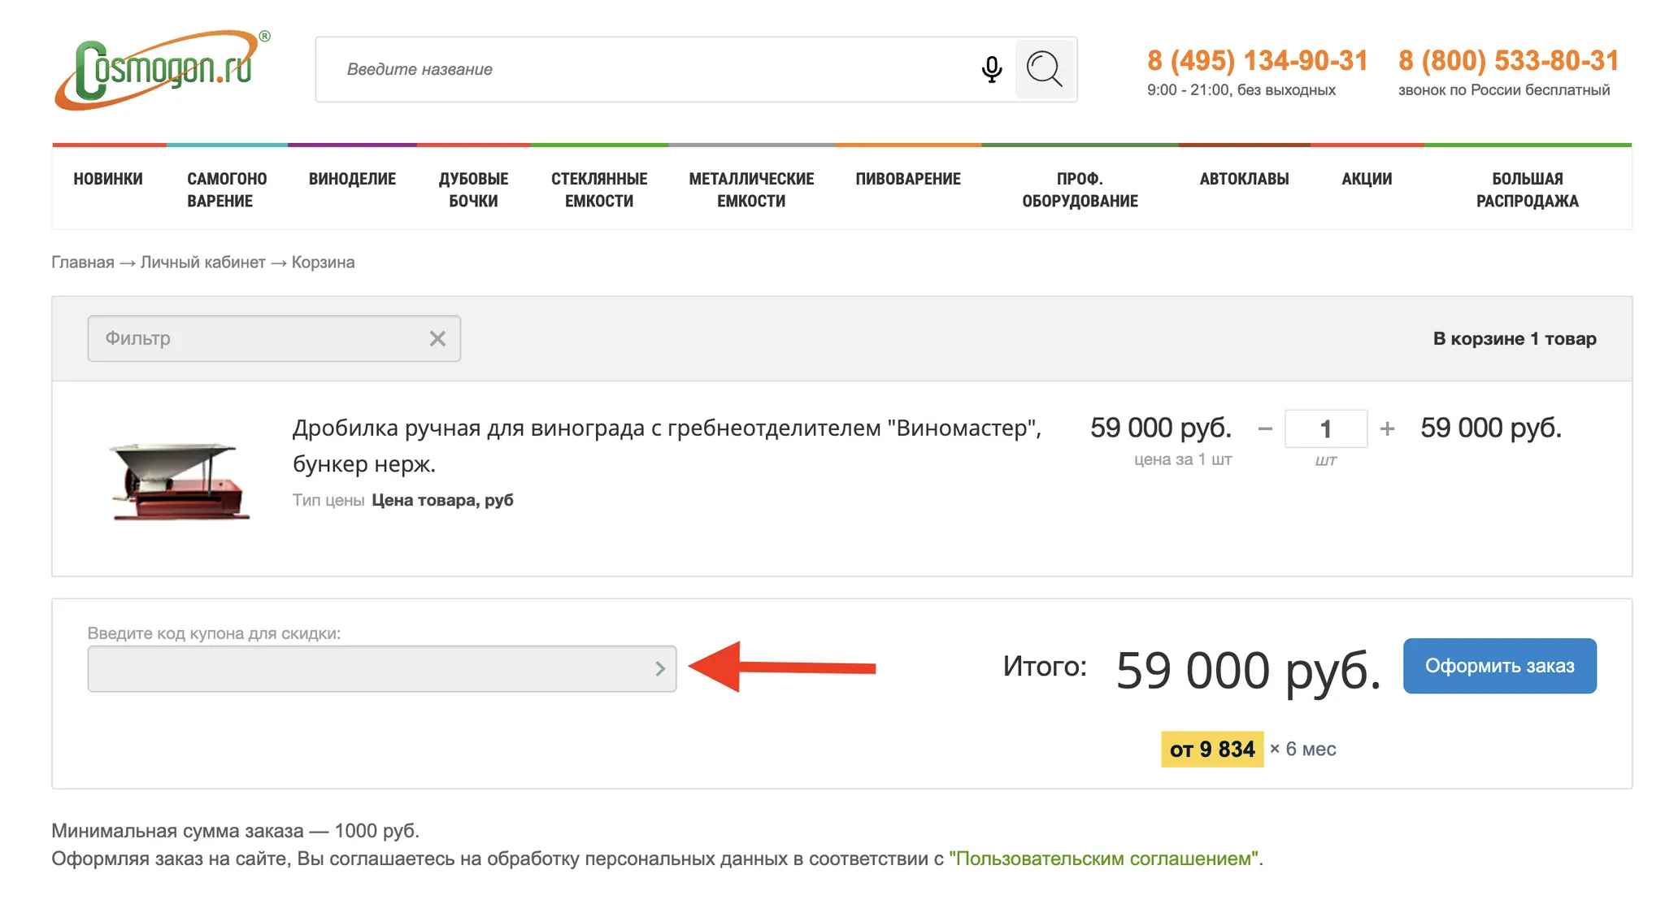1665x913 pixels.
Task: Open the grape crusher product thumbnail
Action: click(x=177, y=480)
